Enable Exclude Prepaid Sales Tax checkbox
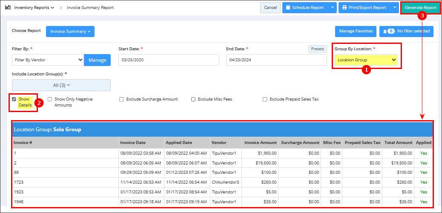 click(x=265, y=99)
